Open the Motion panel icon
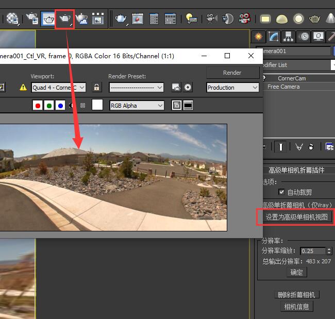Screen dimensions: 335x319 [x=304, y=37]
